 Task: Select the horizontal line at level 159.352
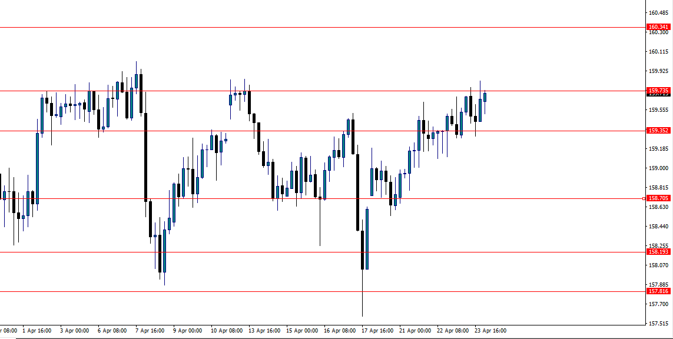click(x=322, y=131)
